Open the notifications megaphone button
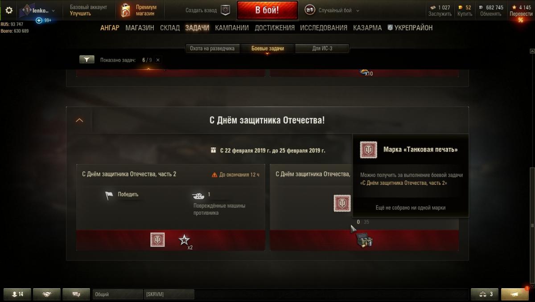Screen dimensions: 535x302 [x=515, y=294]
